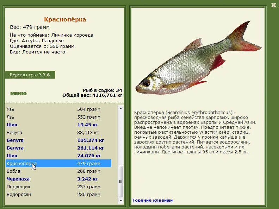Select the Белуга 261,114 кг row

click(x=58, y=148)
